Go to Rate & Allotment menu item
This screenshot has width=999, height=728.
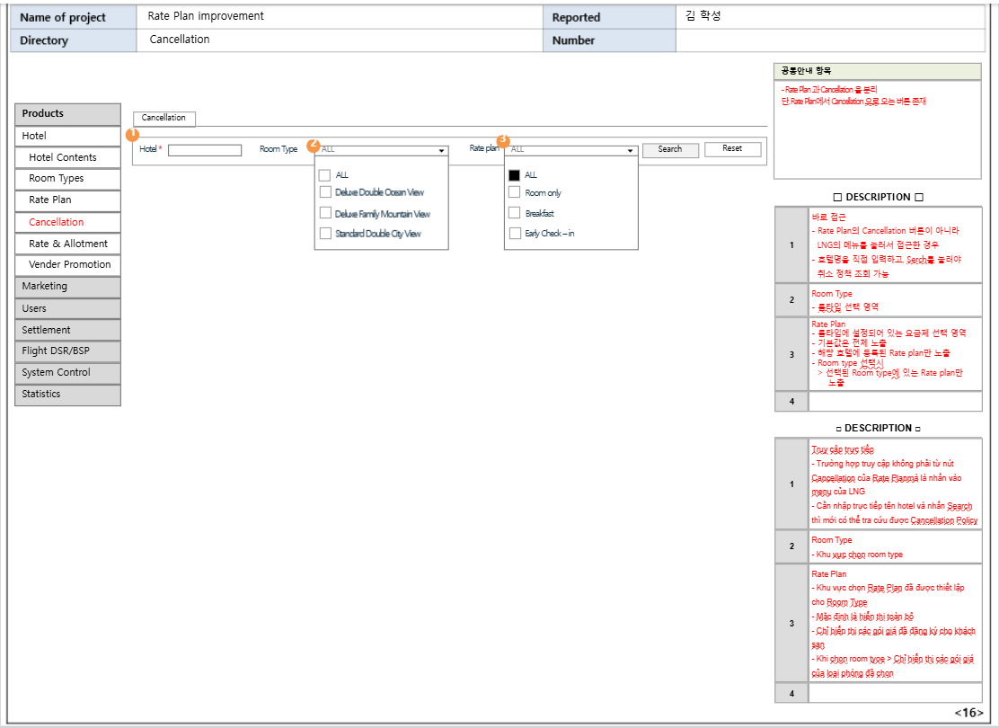tap(67, 244)
